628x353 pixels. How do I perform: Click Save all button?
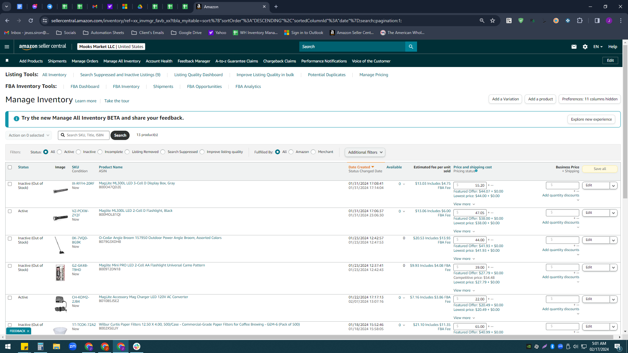coord(600,169)
